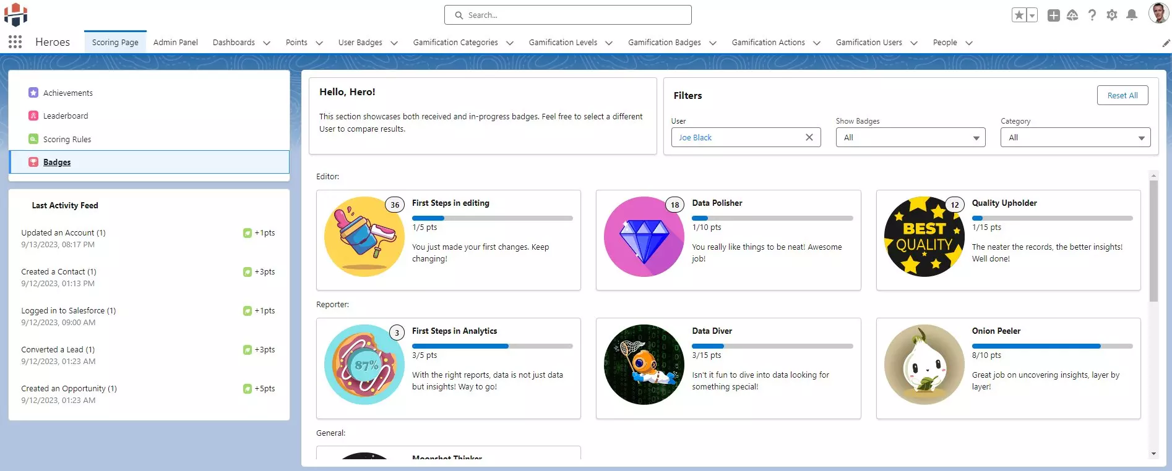This screenshot has width=1172, height=471.
Task: Click the badges list vertical scrollbar
Action: 1153,241
